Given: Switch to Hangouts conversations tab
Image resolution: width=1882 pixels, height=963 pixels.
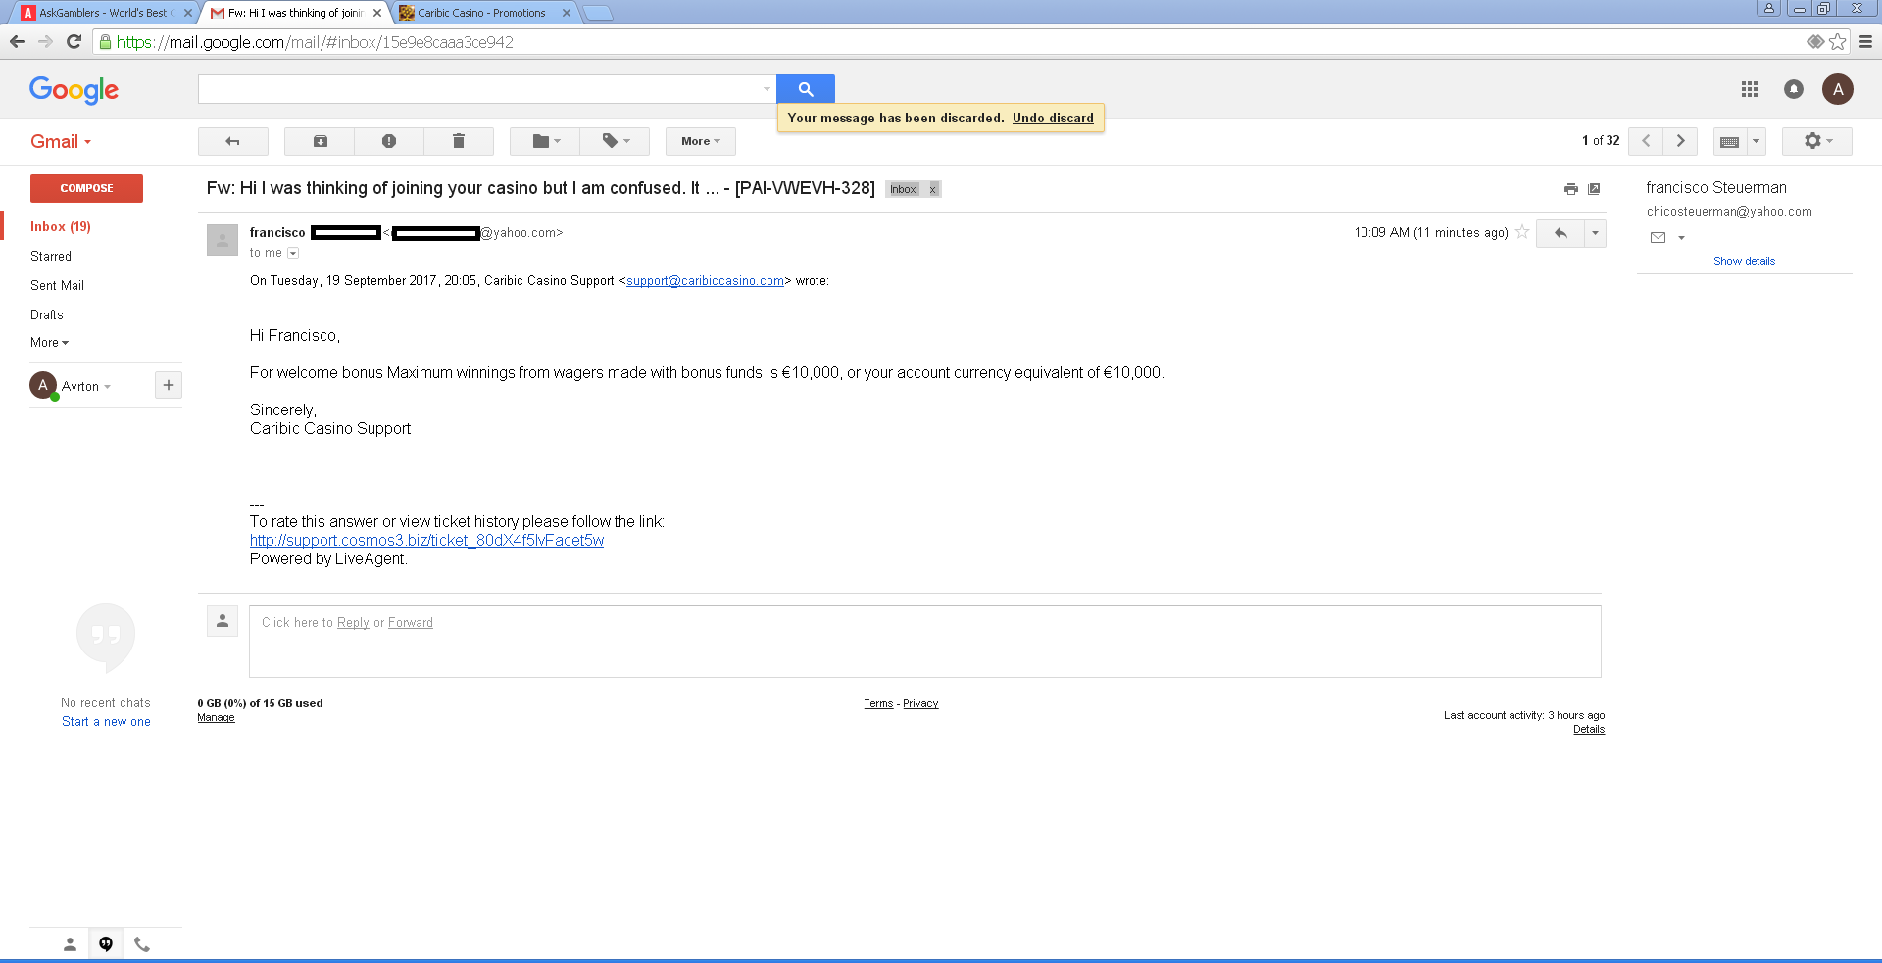Looking at the screenshot, I should (x=106, y=944).
